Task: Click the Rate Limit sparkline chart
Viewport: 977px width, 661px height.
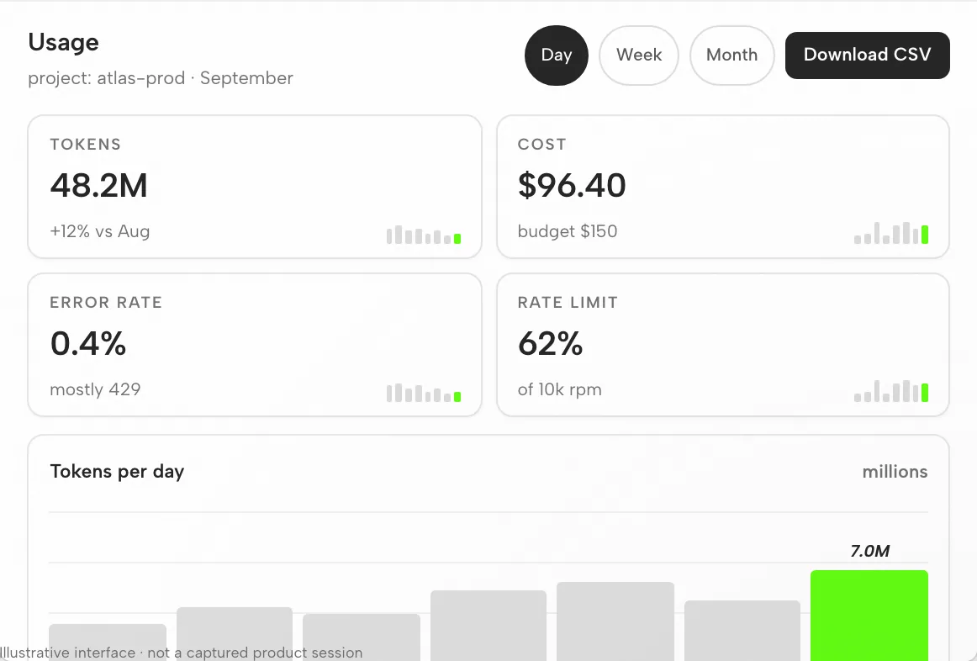Action: 891,391
